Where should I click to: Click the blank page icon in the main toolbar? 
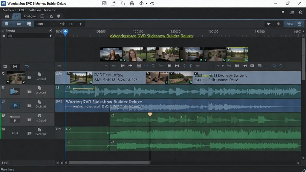[x=7, y=24]
